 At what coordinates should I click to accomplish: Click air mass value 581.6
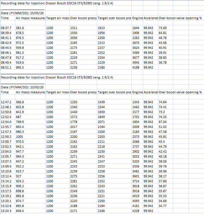tap(20, 28)
